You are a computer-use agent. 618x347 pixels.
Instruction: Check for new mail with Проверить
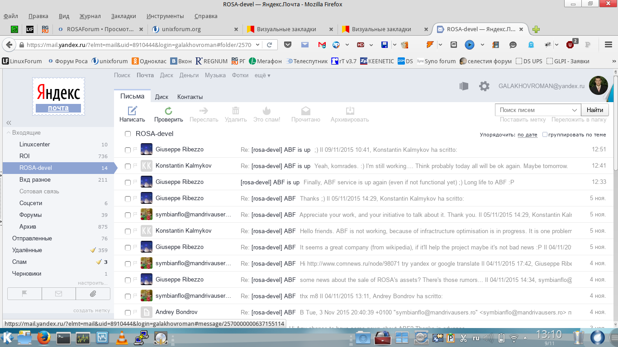click(168, 110)
